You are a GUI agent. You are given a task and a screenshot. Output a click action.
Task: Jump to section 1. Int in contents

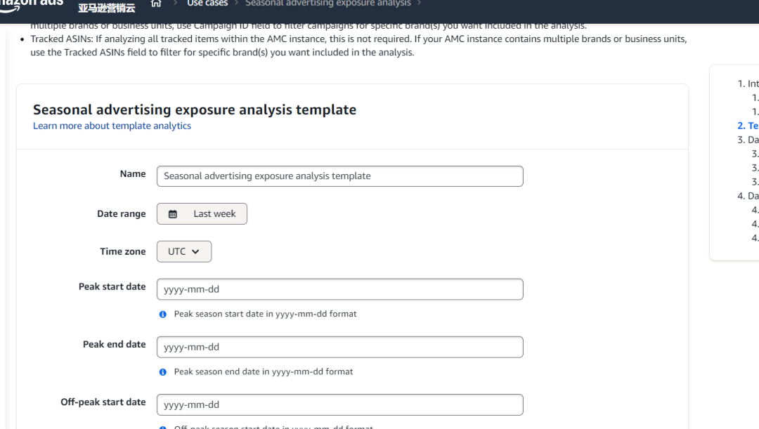[748, 84]
